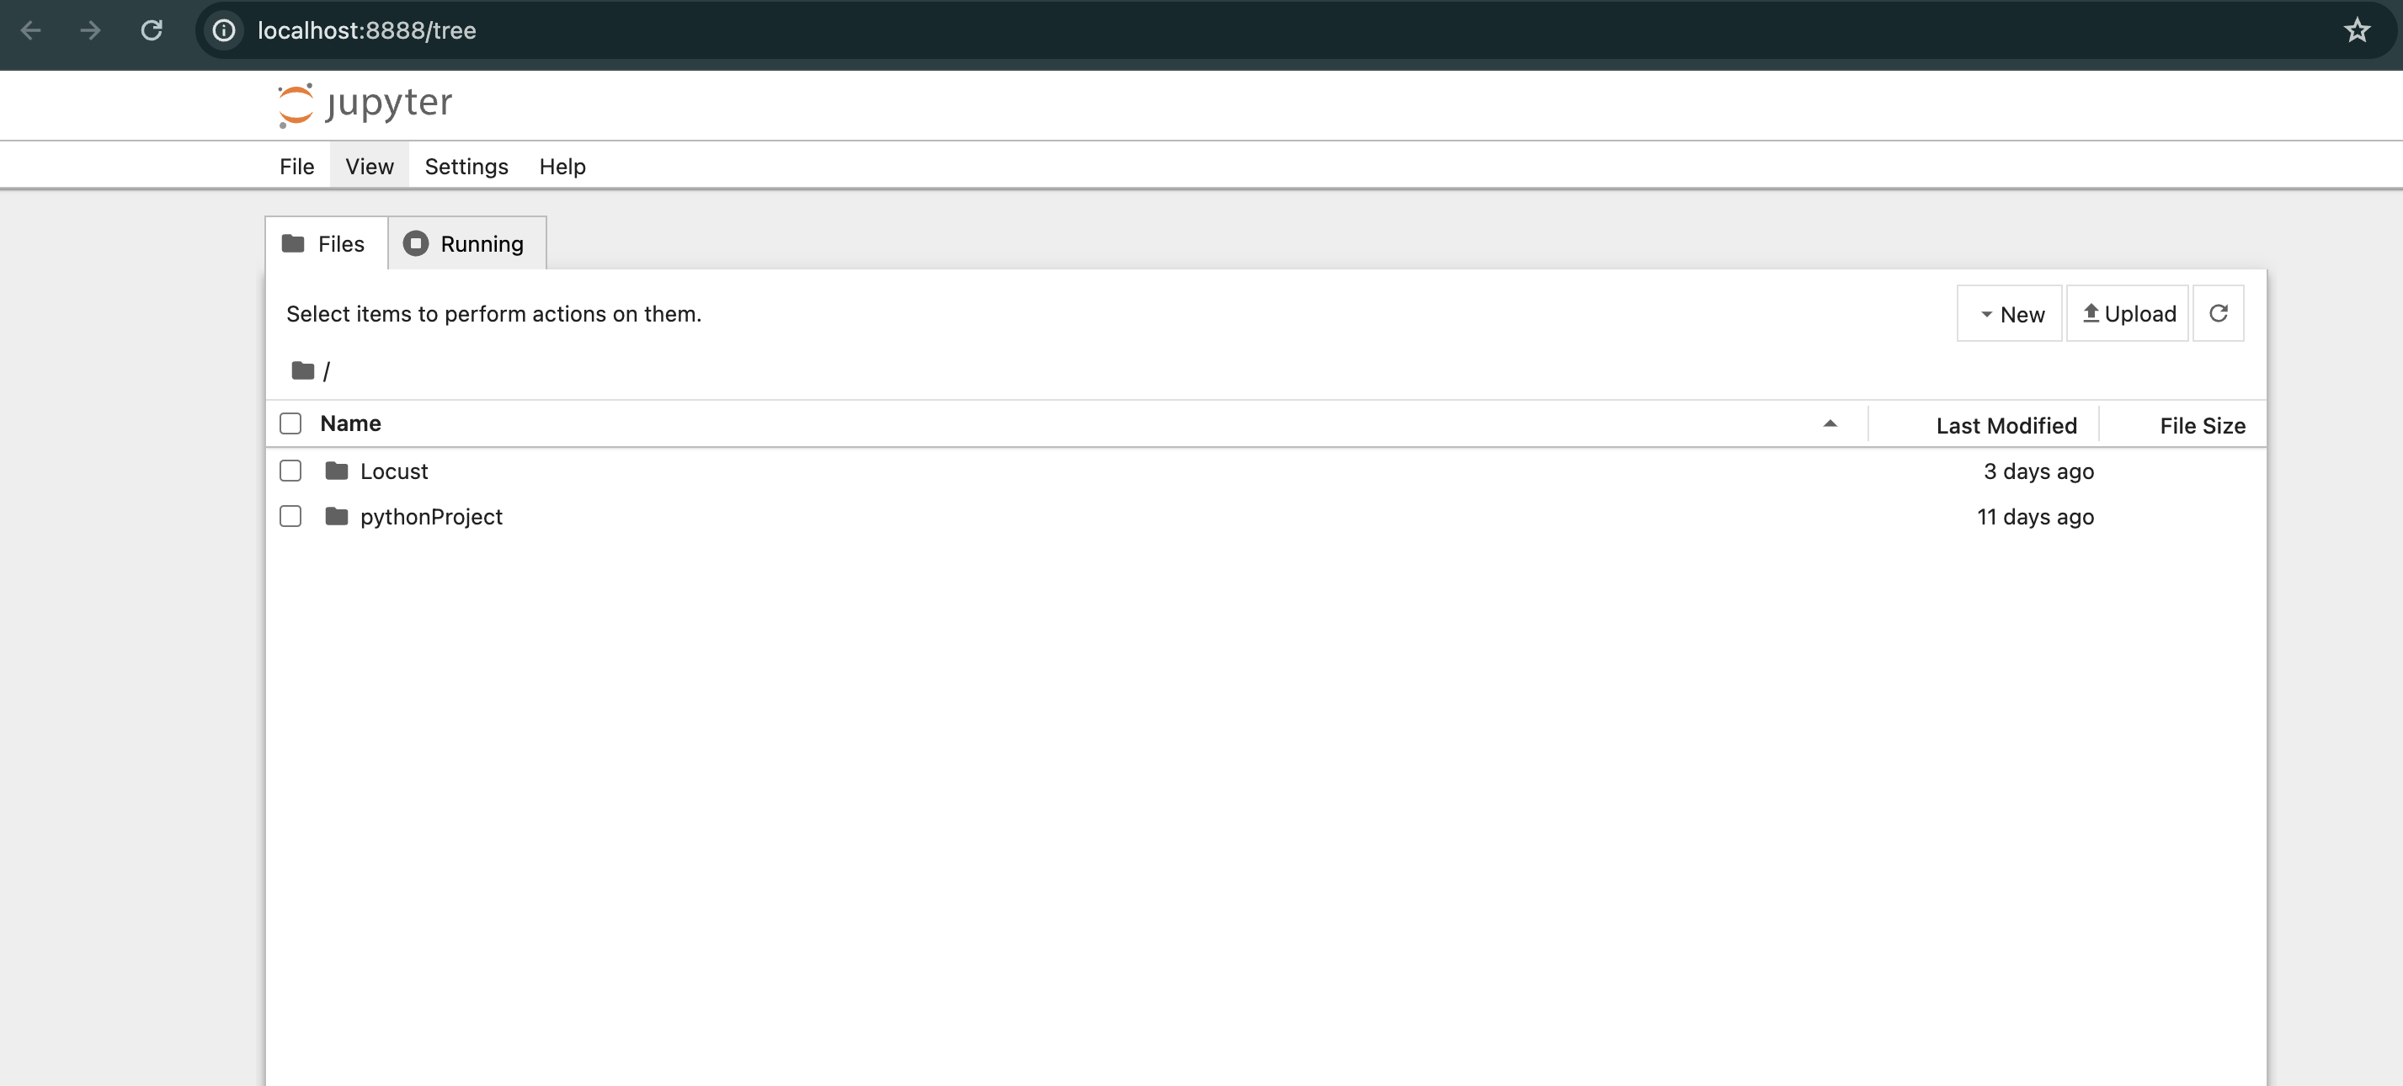Click the root folder breadcrumb icon
2403x1086 pixels.
[302, 370]
